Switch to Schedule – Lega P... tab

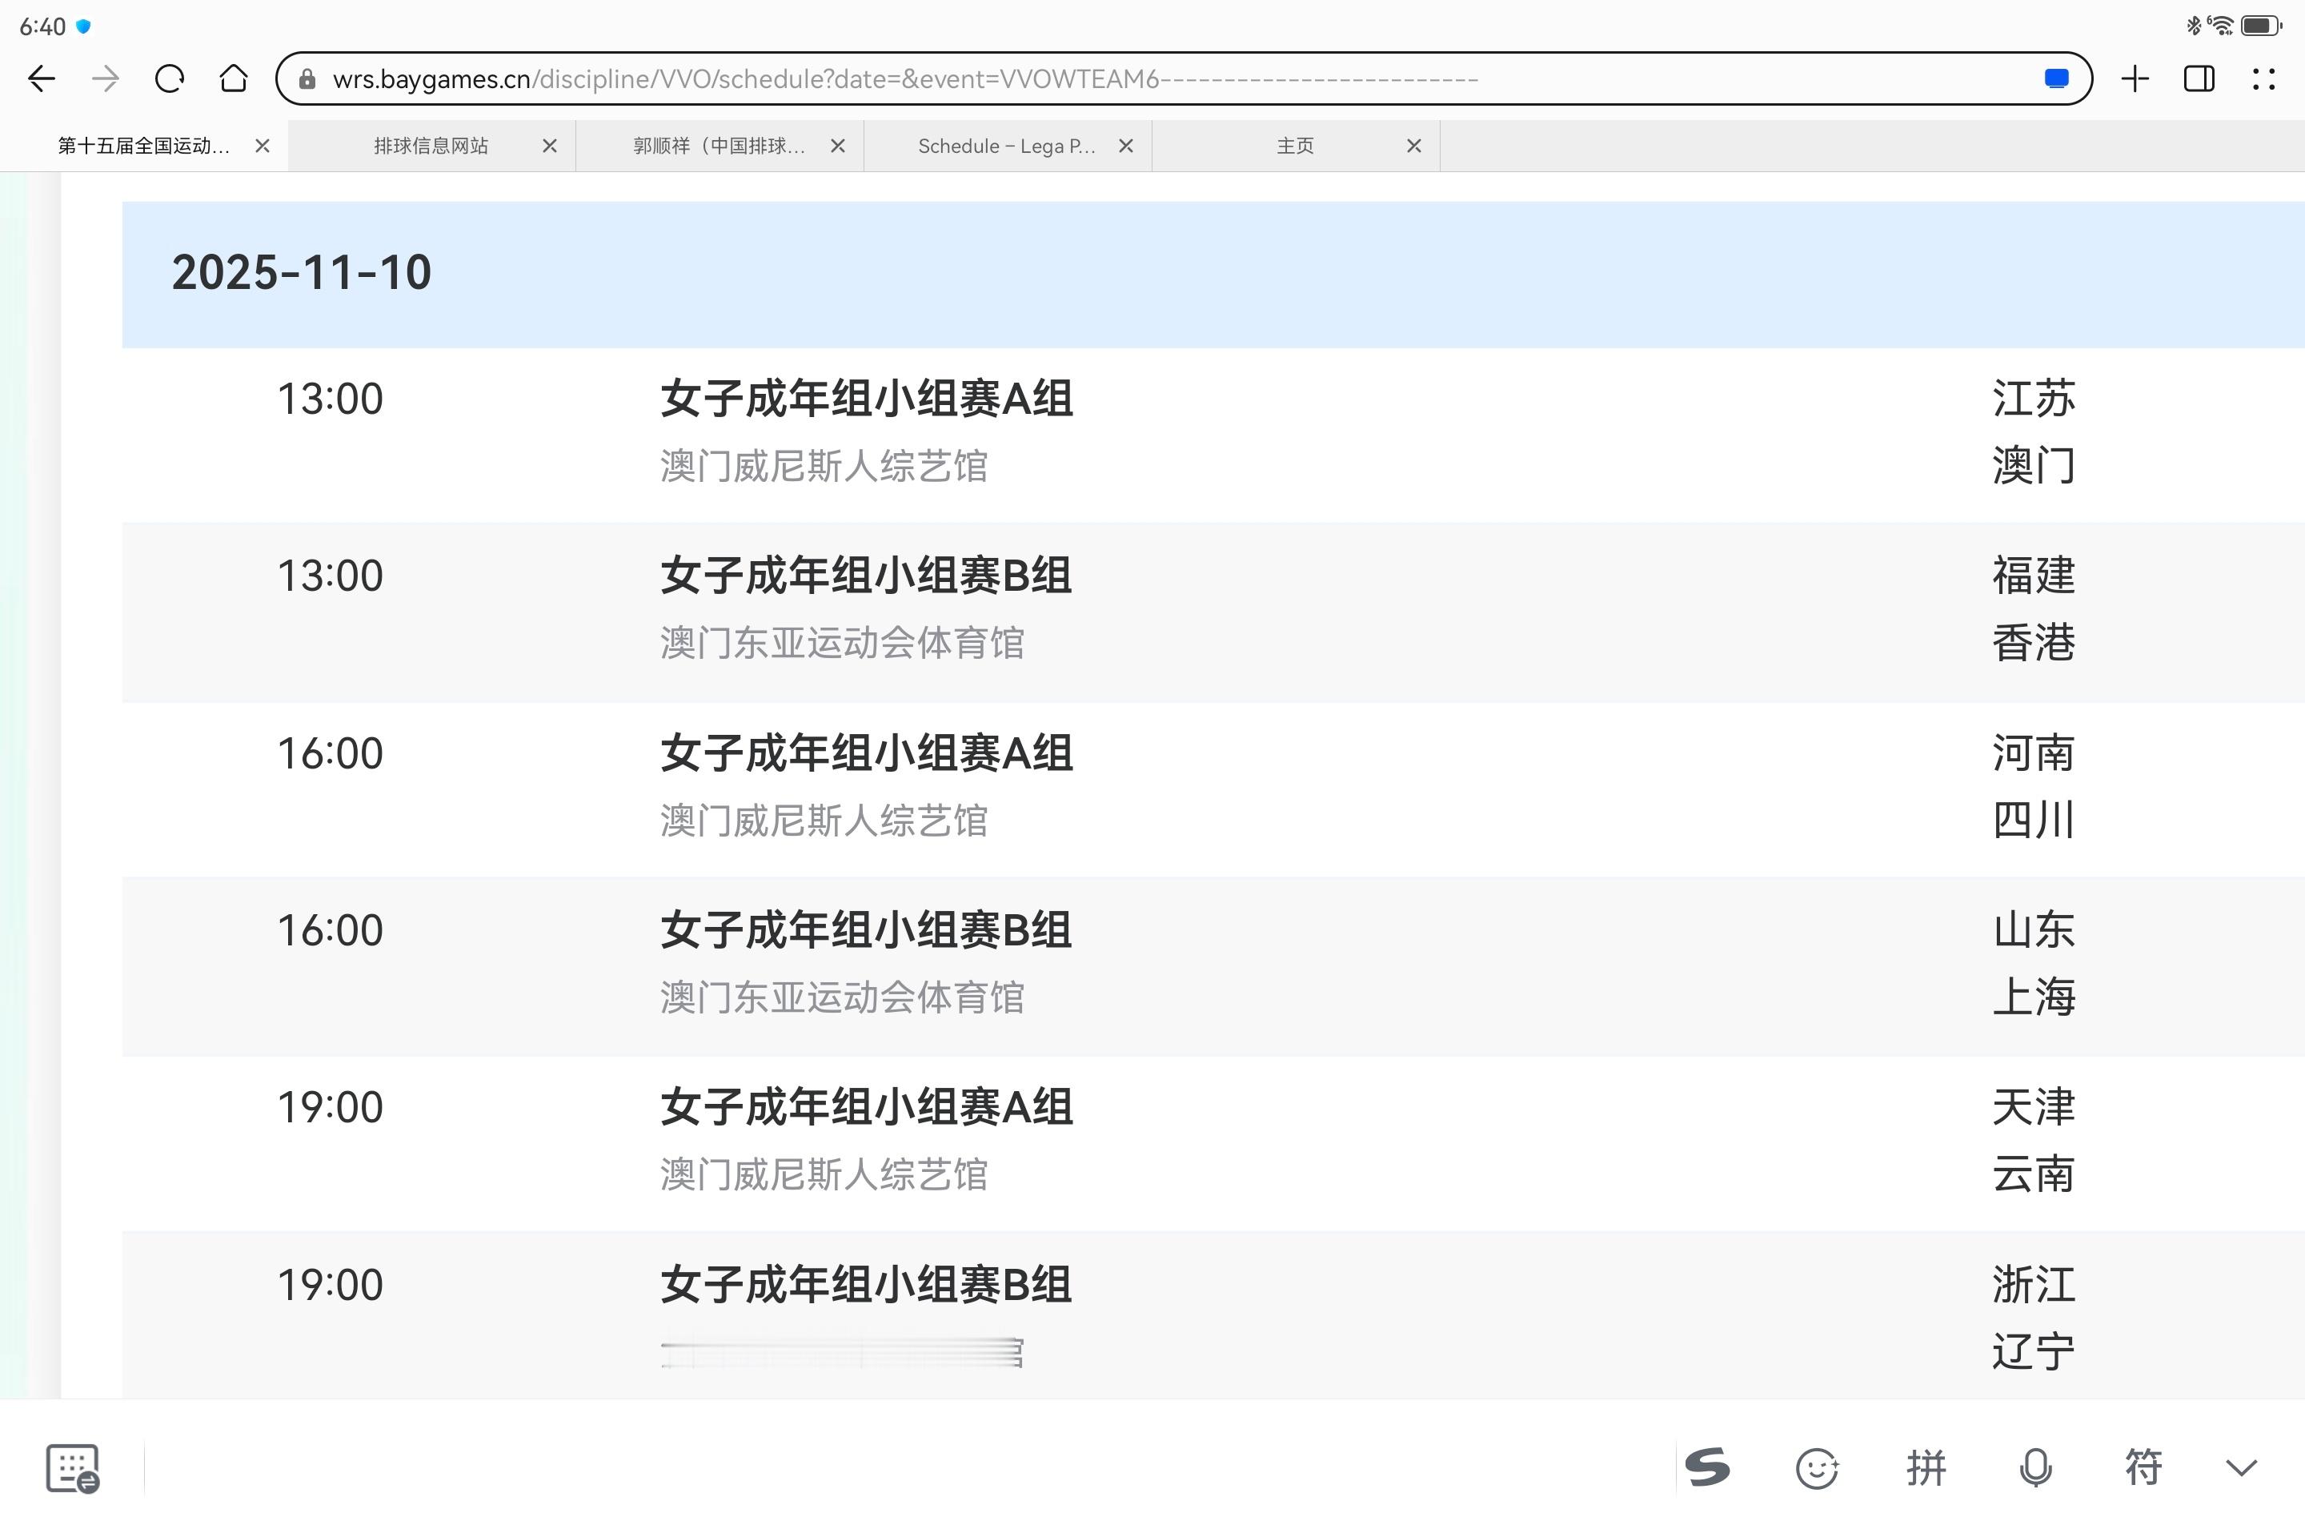coord(1005,146)
